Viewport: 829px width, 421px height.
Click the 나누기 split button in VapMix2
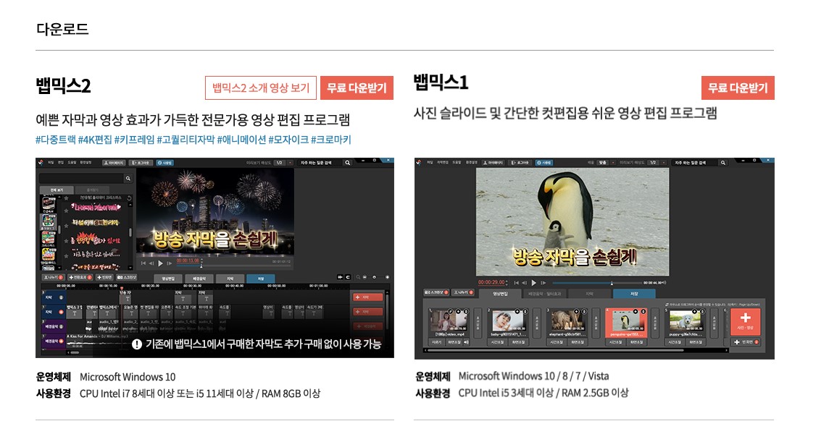54,278
